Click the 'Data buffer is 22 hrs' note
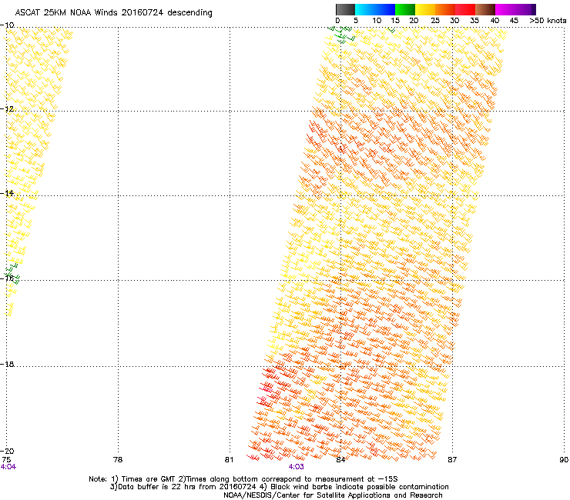The height and width of the screenshot is (500, 570). pyautogui.click(x=279, y=487)
